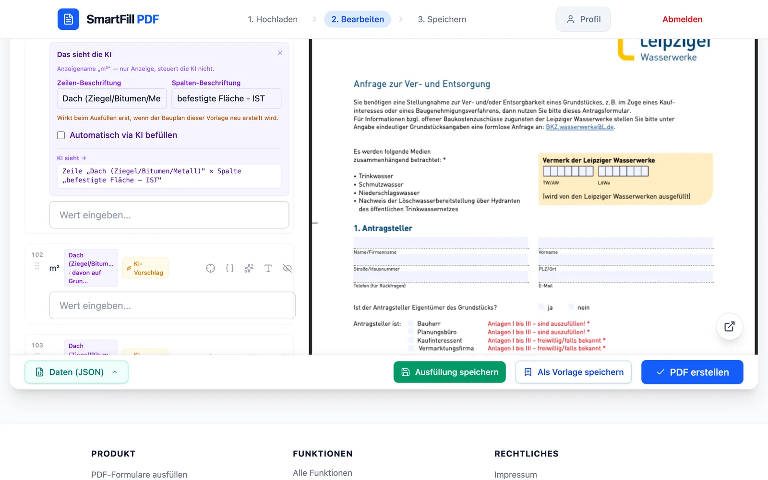Click the Zeilen-Beschriftung input field
This screenshot has width=768, height=480.
tap(112, 98)
